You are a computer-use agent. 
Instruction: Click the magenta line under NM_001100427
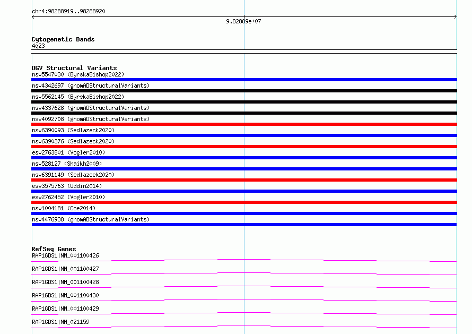[244, 273]
